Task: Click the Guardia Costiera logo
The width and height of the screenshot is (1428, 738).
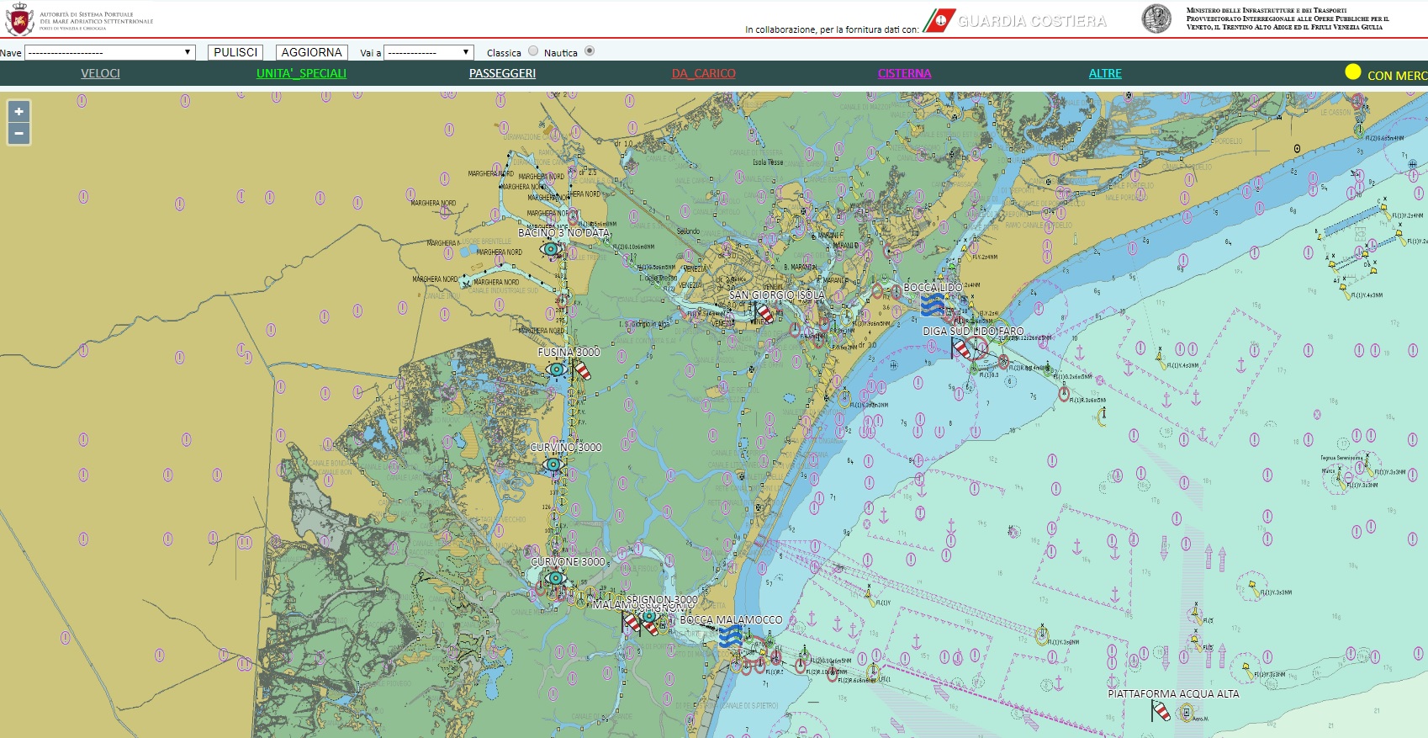Action: (1015, 21)
